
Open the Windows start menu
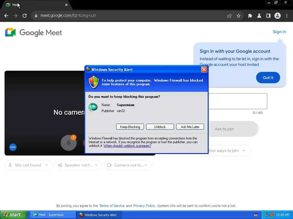[13, 215]
